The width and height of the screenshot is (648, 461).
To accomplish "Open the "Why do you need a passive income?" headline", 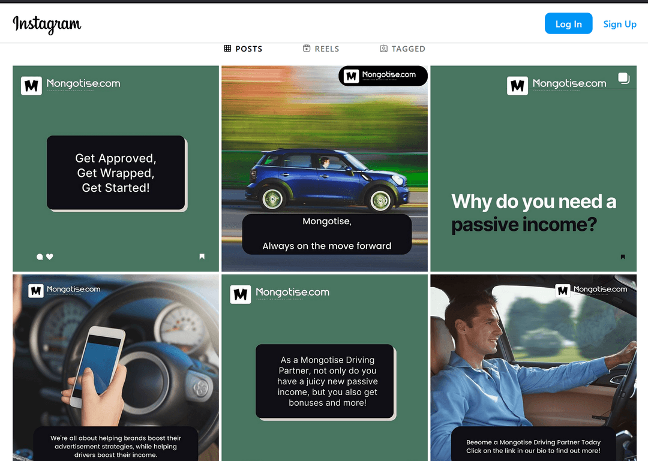I will coord(533,213).
